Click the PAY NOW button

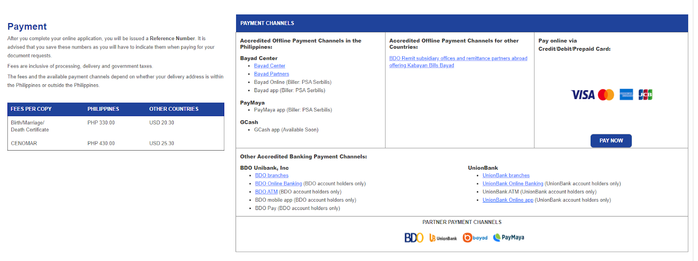tap(611, 141)
